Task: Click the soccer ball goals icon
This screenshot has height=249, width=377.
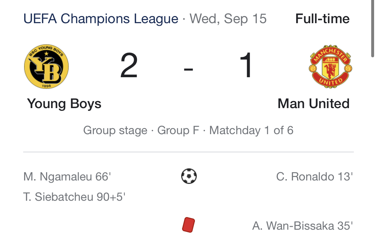Action: (x=189, y=176)
